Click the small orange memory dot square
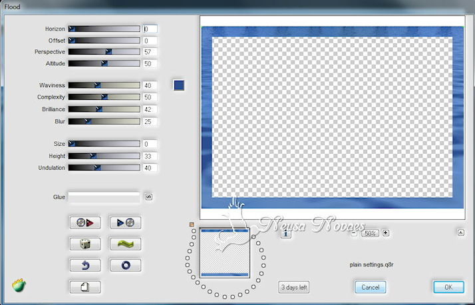475x305 pixels. tap(192, 224)
